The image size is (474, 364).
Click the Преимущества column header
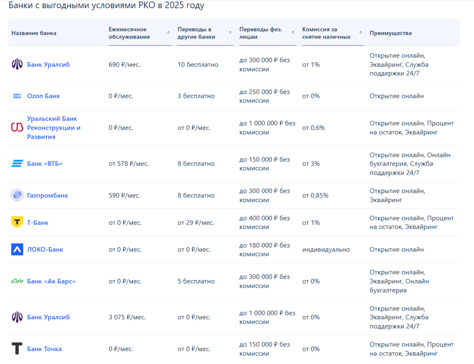(391, 33)
